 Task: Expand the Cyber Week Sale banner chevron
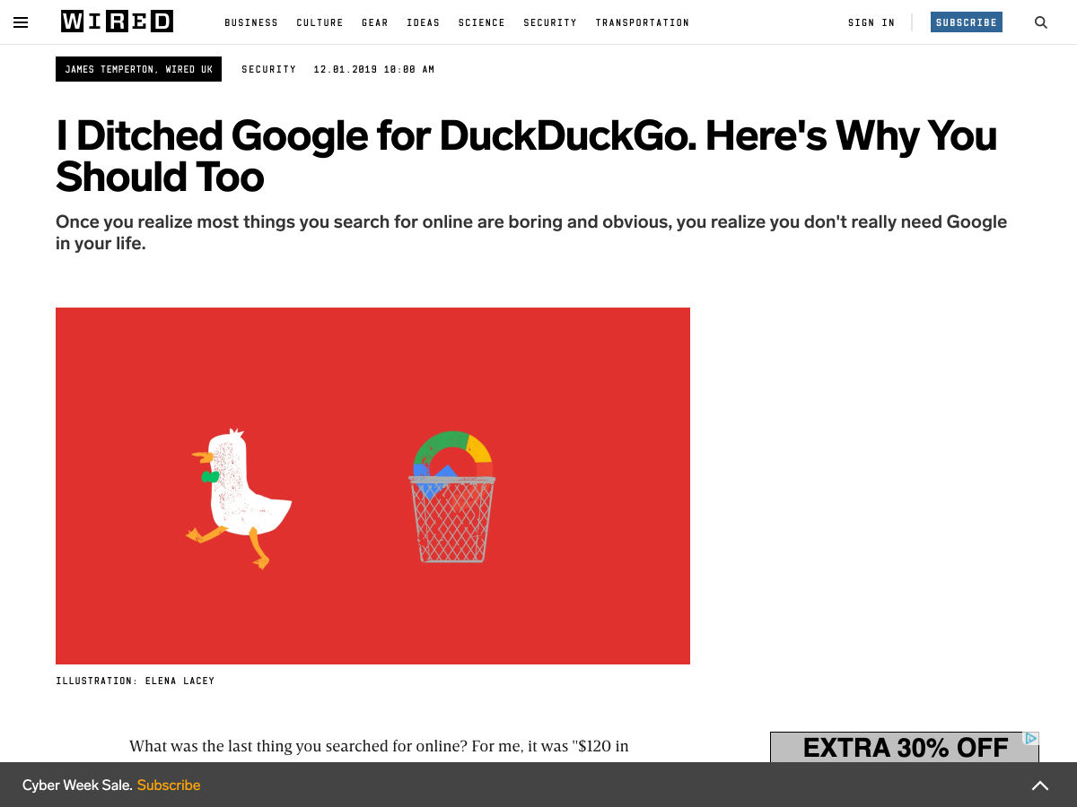click(1039, 785)
